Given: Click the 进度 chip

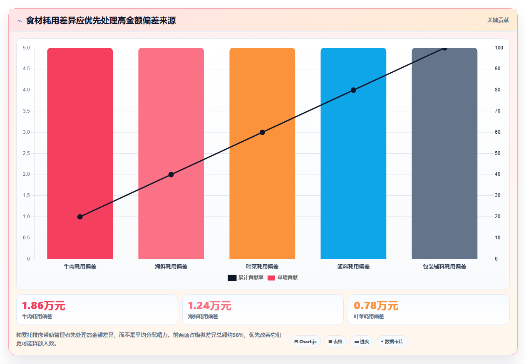Looking at the screenshot, I should pos(362,342).
